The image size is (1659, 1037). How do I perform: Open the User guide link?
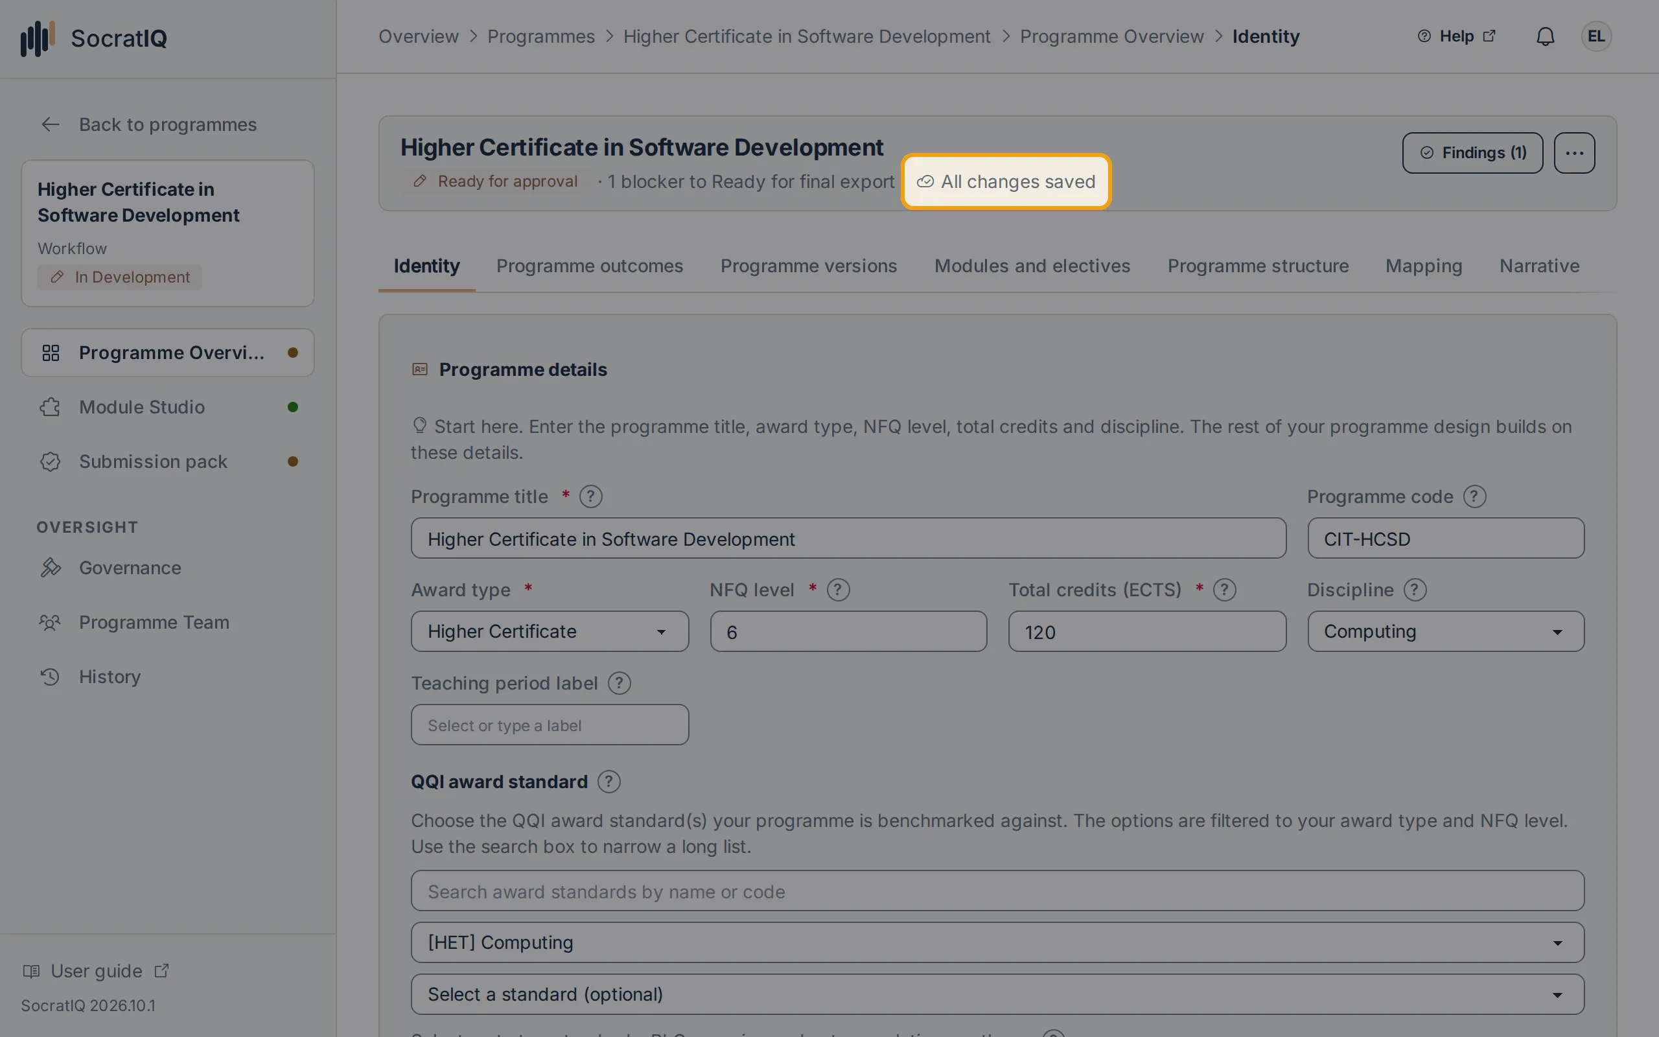point(95,971)
